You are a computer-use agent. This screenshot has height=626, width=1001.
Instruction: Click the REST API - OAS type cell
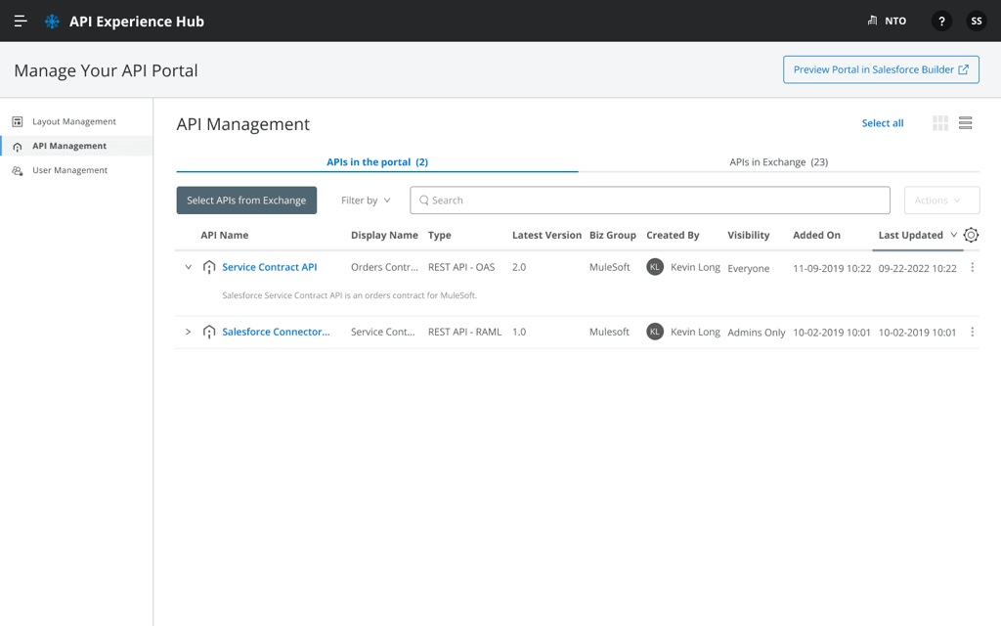tap(461, 268)
